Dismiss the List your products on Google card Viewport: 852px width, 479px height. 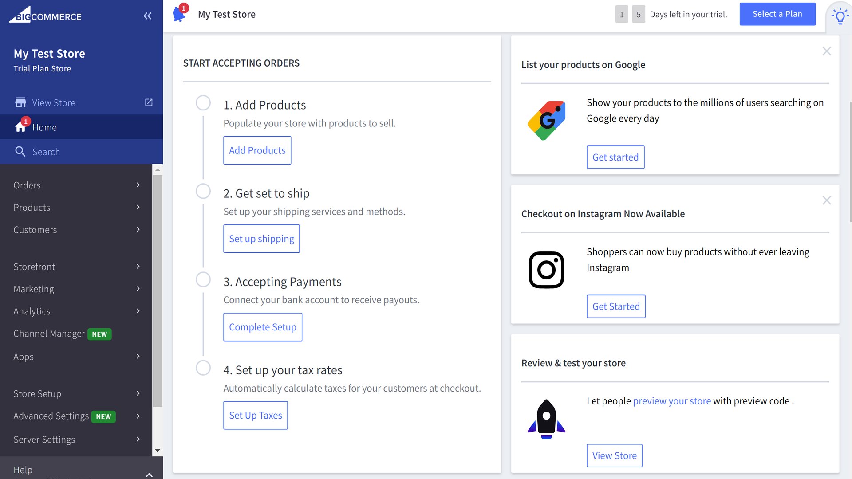826,51
